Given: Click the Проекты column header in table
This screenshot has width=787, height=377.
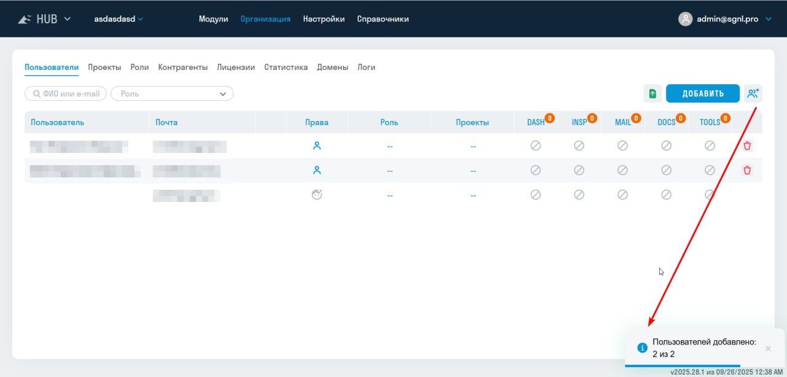Looking at the screenshot, I should [472, 122].
